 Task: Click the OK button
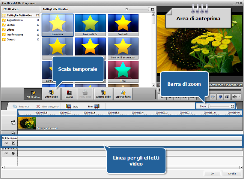212,173
